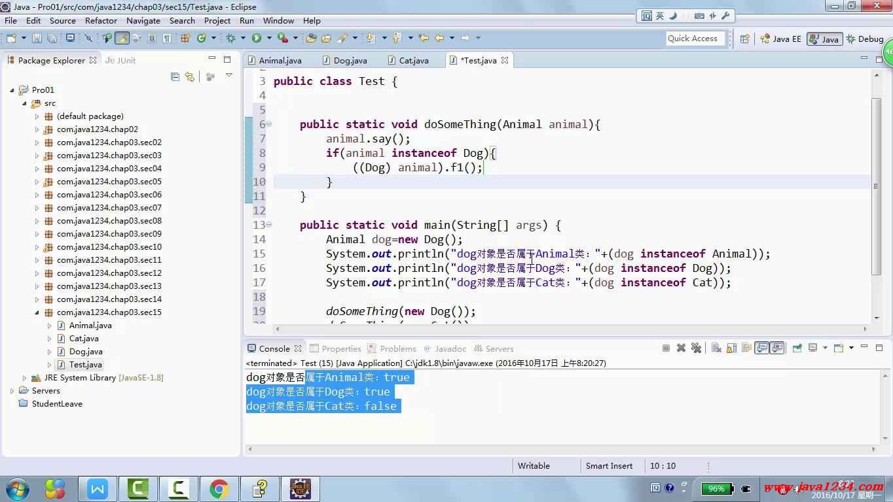Expand JRE System Library node
The width and height of the screenshot is (893, 502).
tap(25, 378)
